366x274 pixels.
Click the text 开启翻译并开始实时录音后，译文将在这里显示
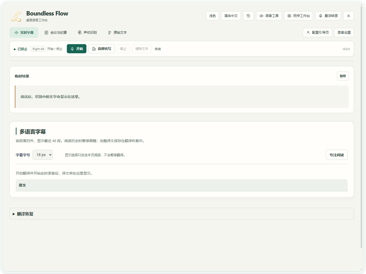[x=54, y=173]
